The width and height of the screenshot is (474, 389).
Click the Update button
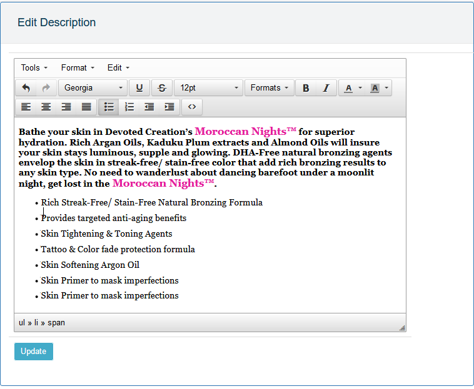tap(34, 352)
